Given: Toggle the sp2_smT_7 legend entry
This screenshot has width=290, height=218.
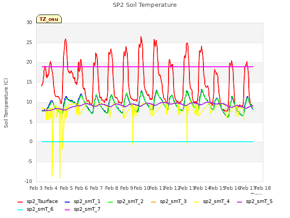Looking at the screenshot, I should [x=82, y=209].
